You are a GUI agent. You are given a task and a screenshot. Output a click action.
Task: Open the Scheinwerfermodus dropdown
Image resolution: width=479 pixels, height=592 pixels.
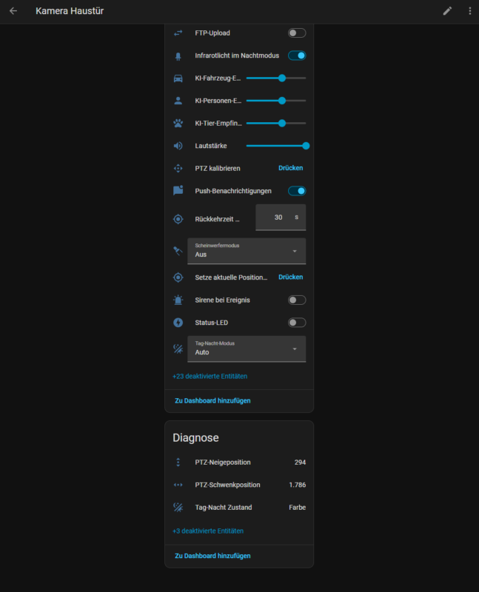click(247, 251)
